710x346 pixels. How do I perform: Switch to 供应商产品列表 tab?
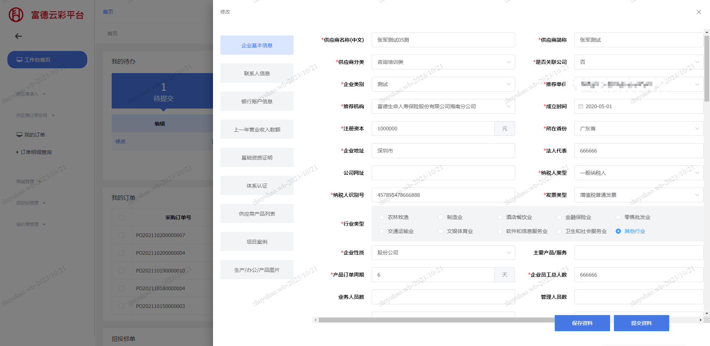[257, 213]
